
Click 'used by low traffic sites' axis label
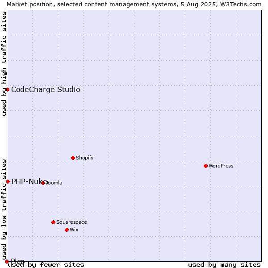tap(4, 210)
